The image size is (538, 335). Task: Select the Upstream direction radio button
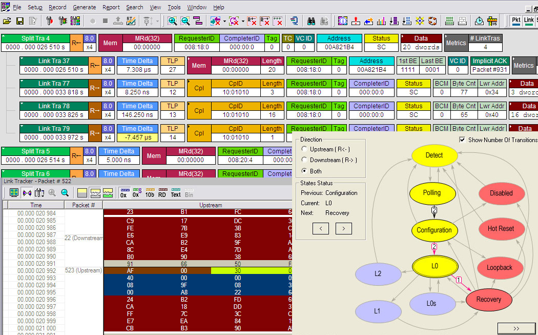(305, 149)
